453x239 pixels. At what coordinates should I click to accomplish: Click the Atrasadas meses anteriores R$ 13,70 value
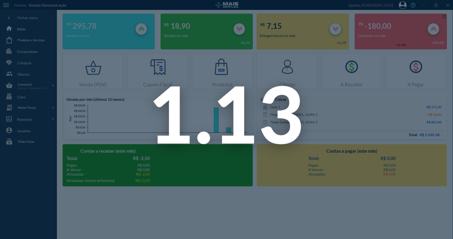(x=142, y=181)
